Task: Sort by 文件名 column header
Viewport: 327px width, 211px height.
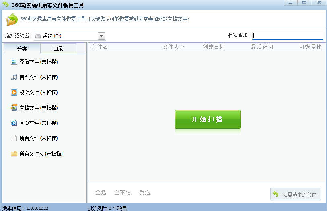Action: point(100,47)
